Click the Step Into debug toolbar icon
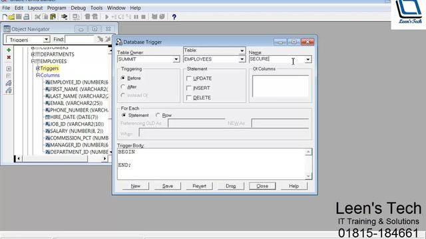This screenshot has height=239, width=426. coord(114,17)
